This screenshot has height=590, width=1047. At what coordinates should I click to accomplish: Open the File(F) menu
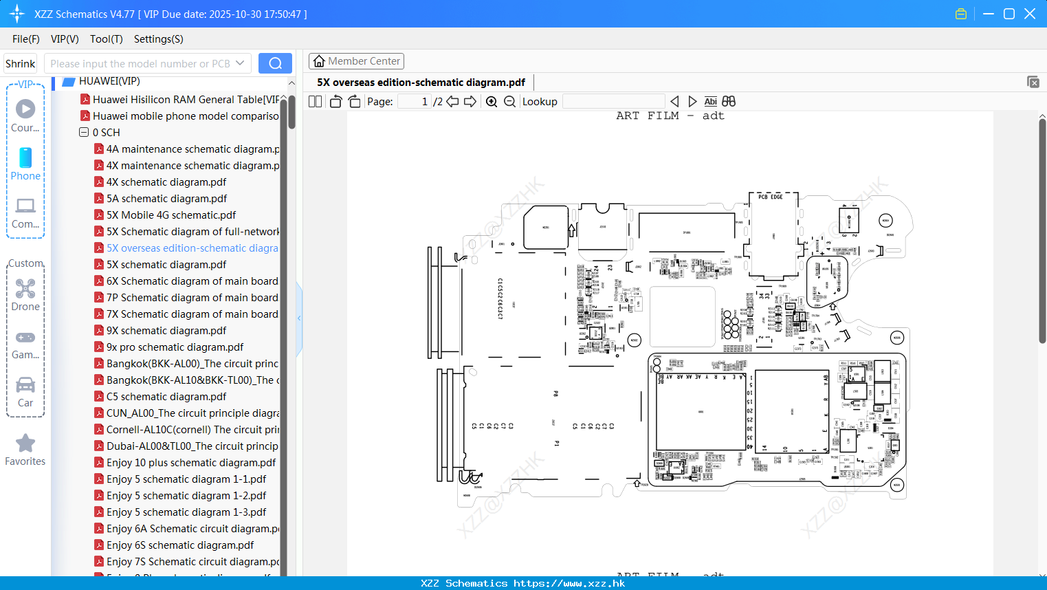[26, 39]
